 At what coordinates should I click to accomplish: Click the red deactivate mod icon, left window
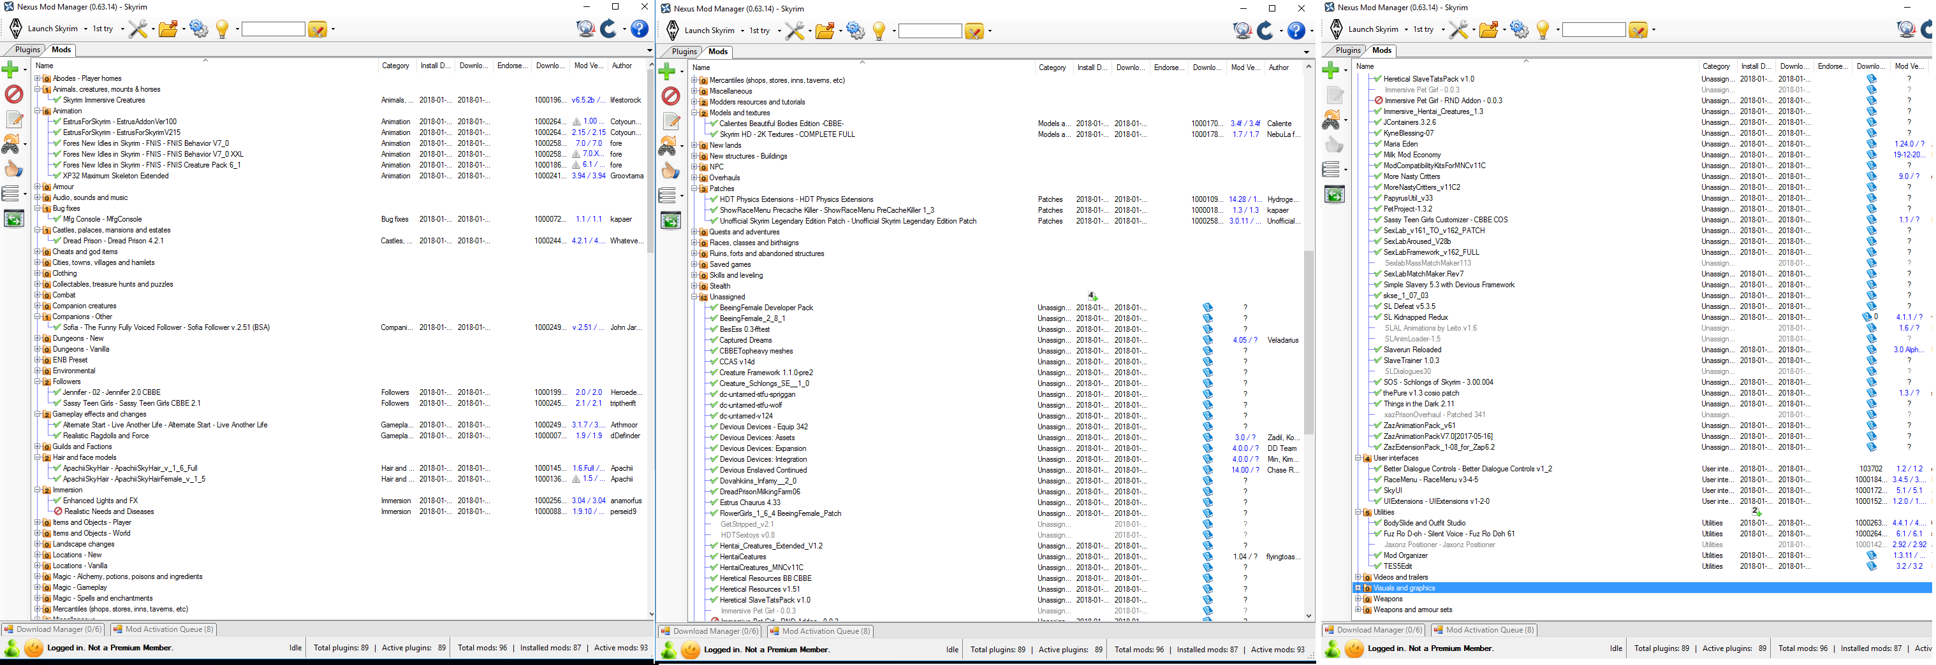pos(13,94)
